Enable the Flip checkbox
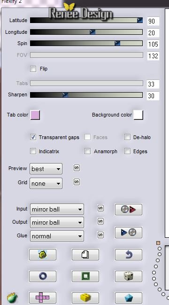169x305 pixels. (x=33, y=69)
